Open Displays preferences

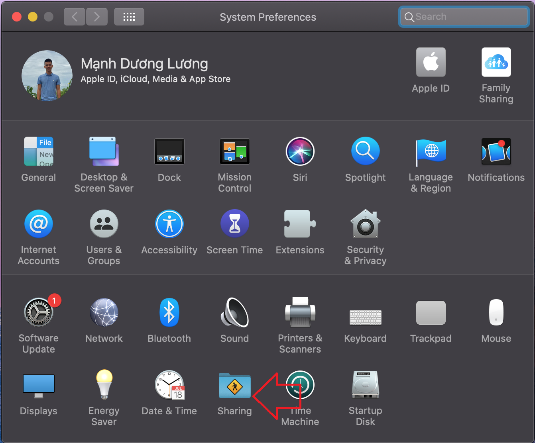(x=39, y=386)
